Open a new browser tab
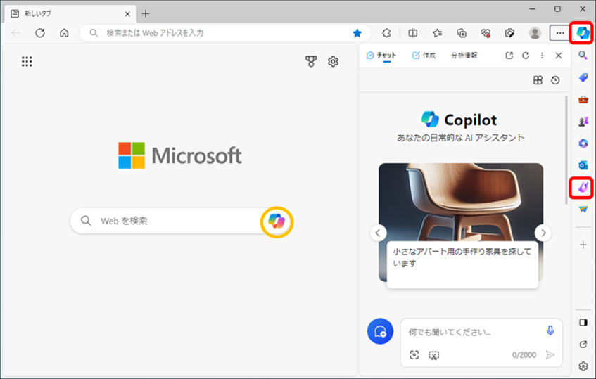 point(146,13)
